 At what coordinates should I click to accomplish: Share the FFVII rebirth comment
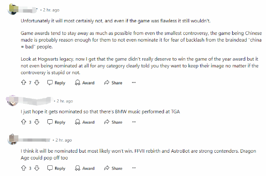(x=113, y=168)
